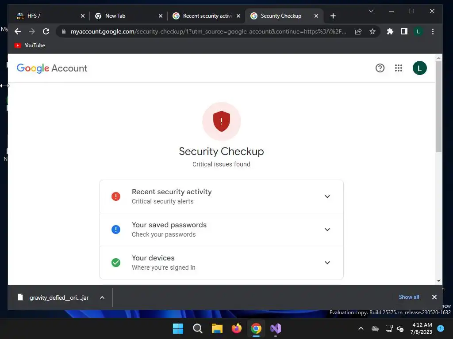Click the browser forward arrow
Screen dimensions: 453x339
point(32,31)
